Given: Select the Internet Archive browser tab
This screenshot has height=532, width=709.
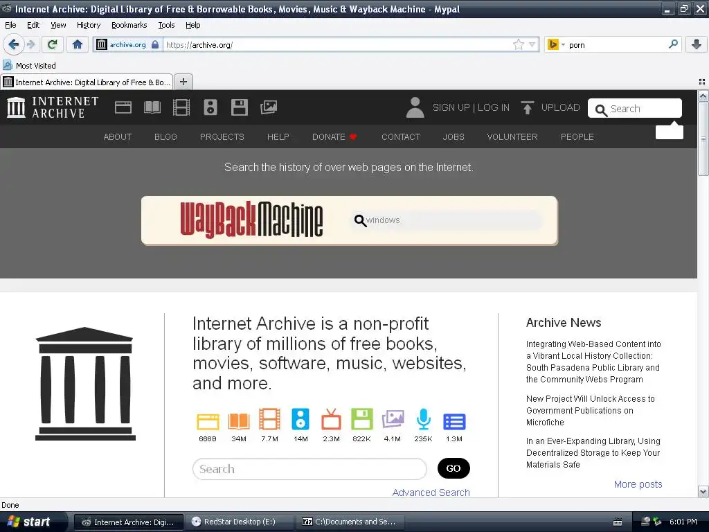Looking at the screenshot, I should coord(87,82).
